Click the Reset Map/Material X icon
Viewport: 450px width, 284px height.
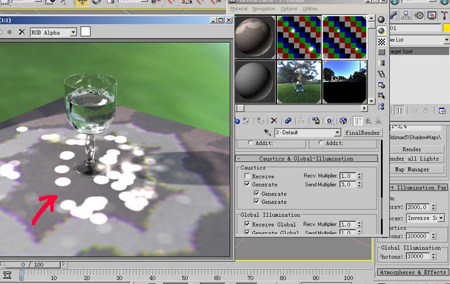click(x=274, y=121)
